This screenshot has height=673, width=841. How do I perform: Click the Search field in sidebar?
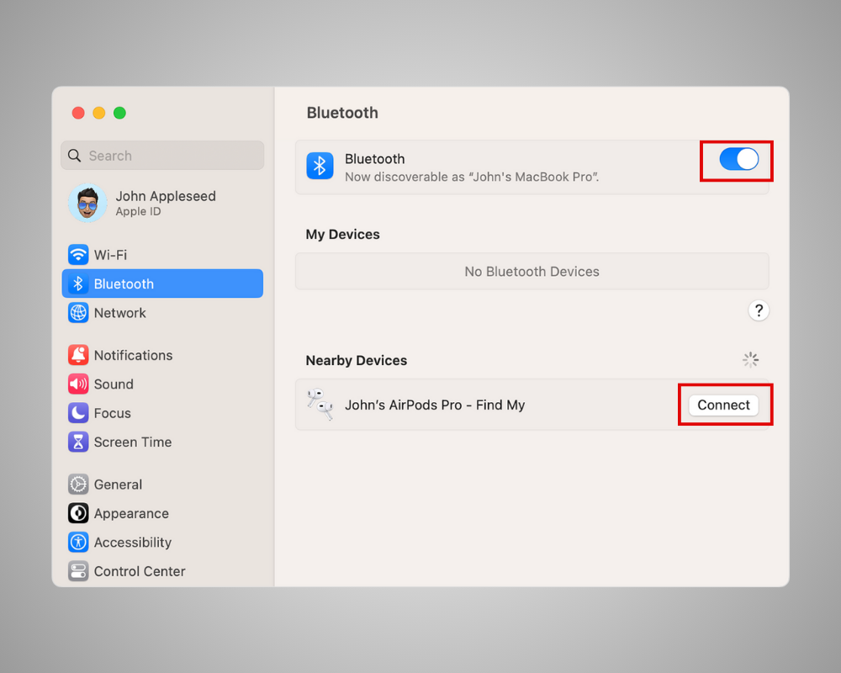(x=162, y=156)
